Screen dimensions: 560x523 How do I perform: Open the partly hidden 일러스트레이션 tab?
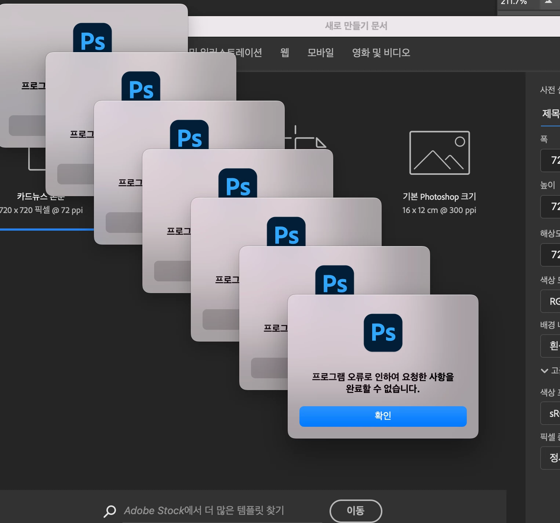[225, 53]
